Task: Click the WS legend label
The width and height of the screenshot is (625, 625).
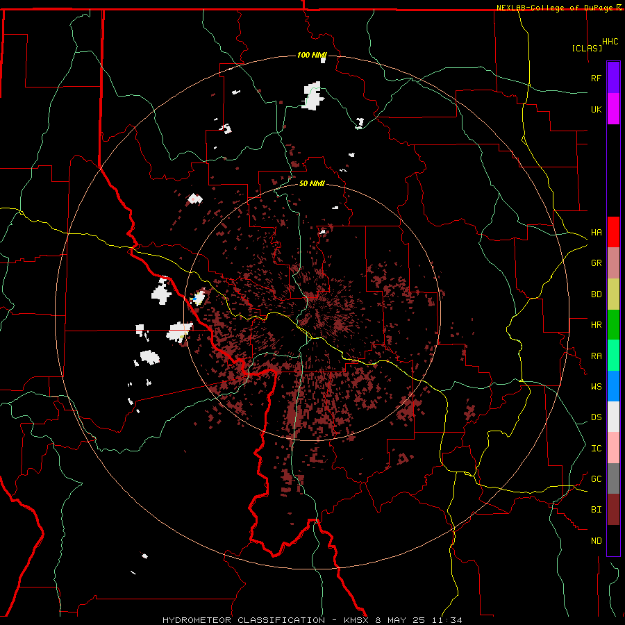Action: pyautogui.click(x=596, y=387)
